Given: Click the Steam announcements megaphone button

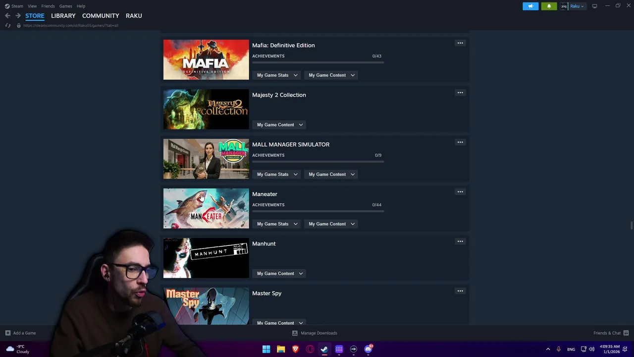Looking at the screenshot, I should point(530,6).
